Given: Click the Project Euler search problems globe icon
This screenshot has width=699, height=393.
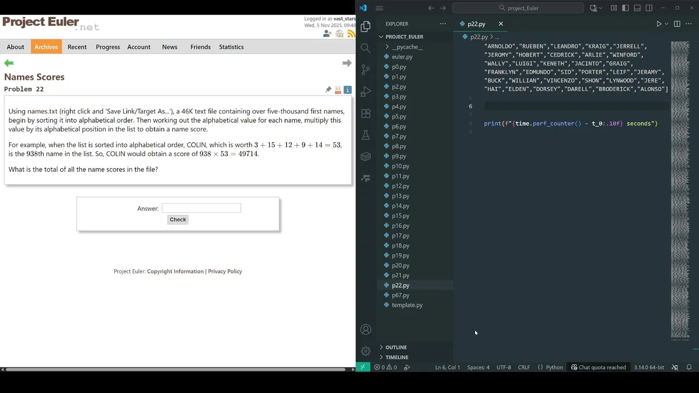Looking at the screenshot, I should [340, 34].
